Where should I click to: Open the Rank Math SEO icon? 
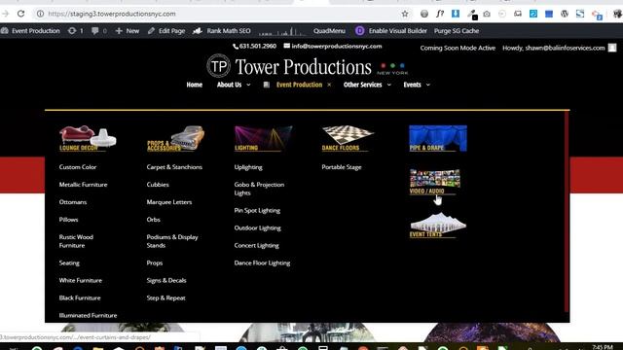coord(198,30)
